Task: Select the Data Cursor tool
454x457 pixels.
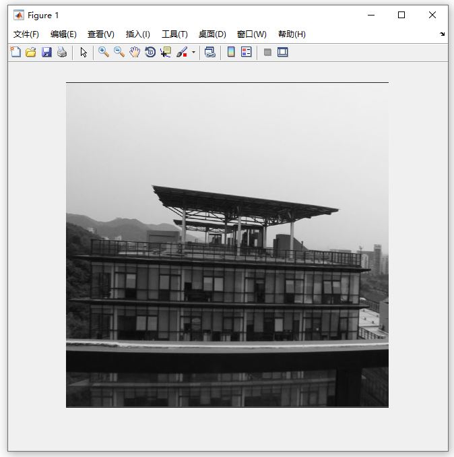Action: [x=166, y=52]
